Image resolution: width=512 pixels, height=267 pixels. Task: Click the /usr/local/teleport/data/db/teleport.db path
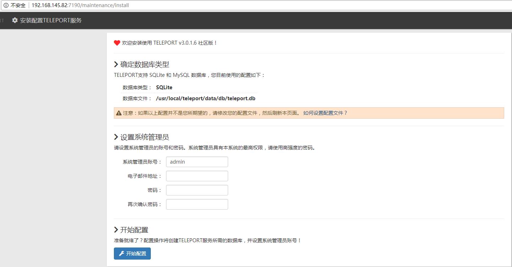206,98
